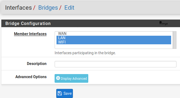Select the WIFI member interface
The image size is (180, 98).
coord(114,42)
